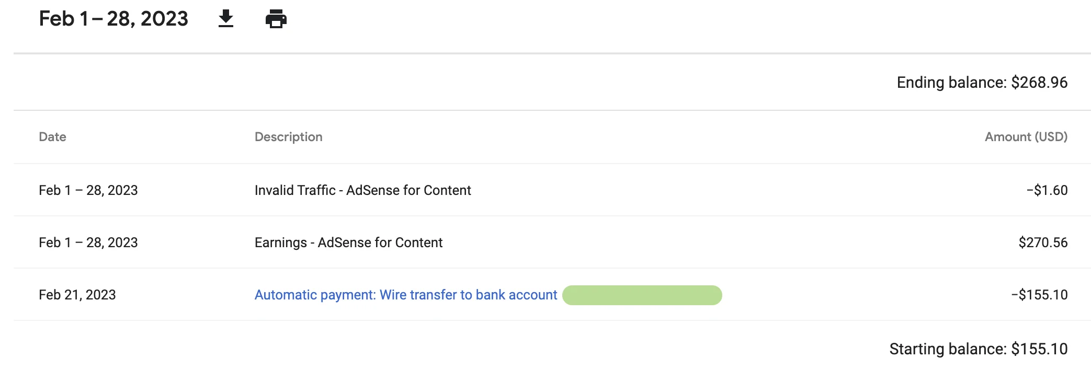The image size is (1091, 370).
Task: Click the Automatic payment bank transfer link
Action: (x=405, y=295)
